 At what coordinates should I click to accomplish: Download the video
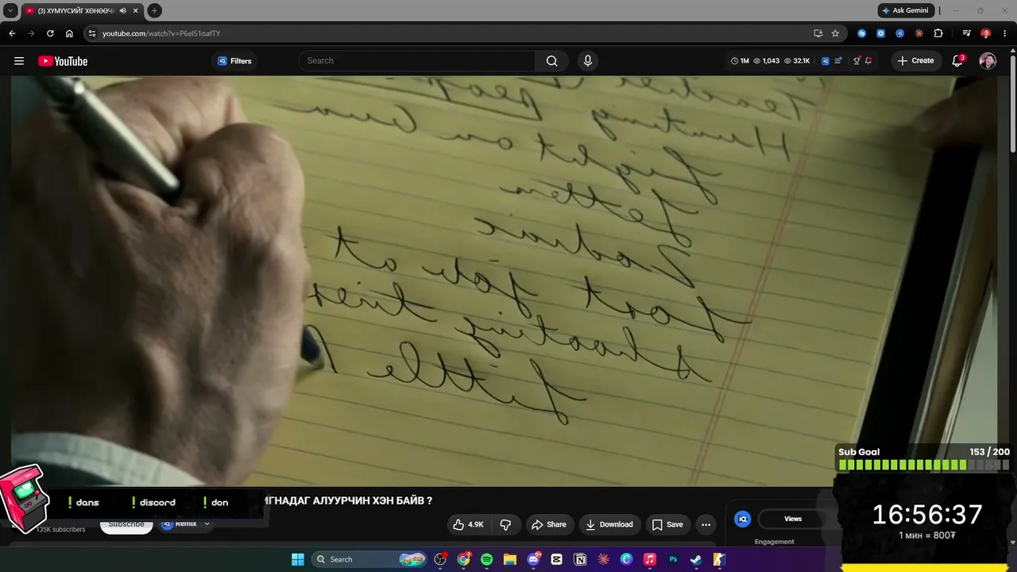[609, 524]
